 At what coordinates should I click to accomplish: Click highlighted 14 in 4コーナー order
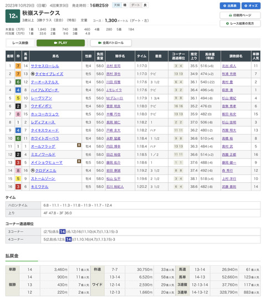click(68, 239)
